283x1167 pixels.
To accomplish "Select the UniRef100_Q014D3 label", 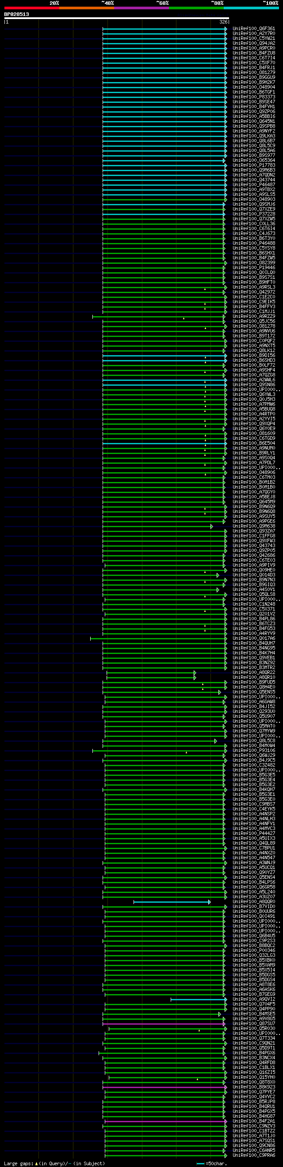I will tap(254, 575).
